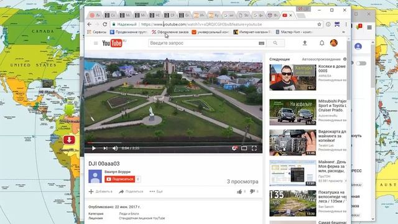Expand the bookmarks overflow chevron
The height and width of the screenshot is (224, 398).
(343, 32)
